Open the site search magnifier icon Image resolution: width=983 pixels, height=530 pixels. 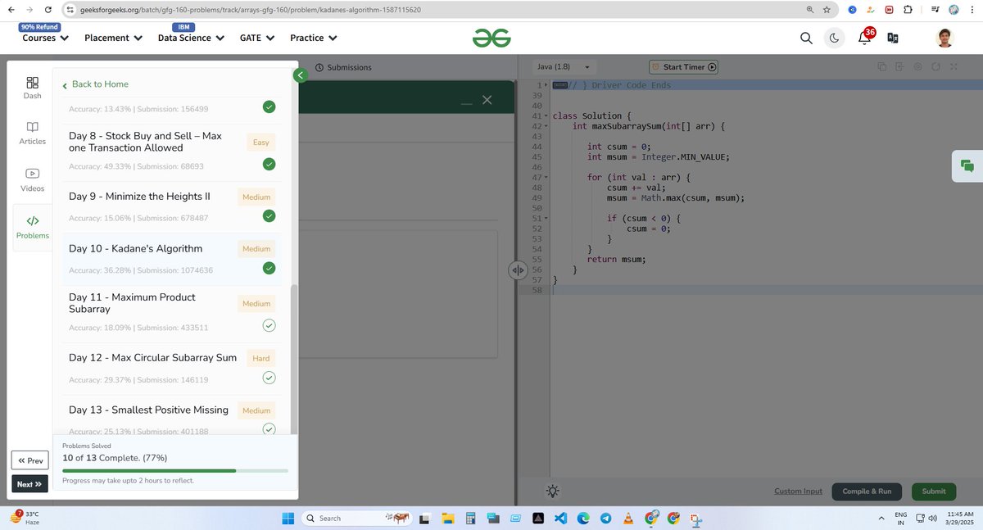[x=806, y=38]
